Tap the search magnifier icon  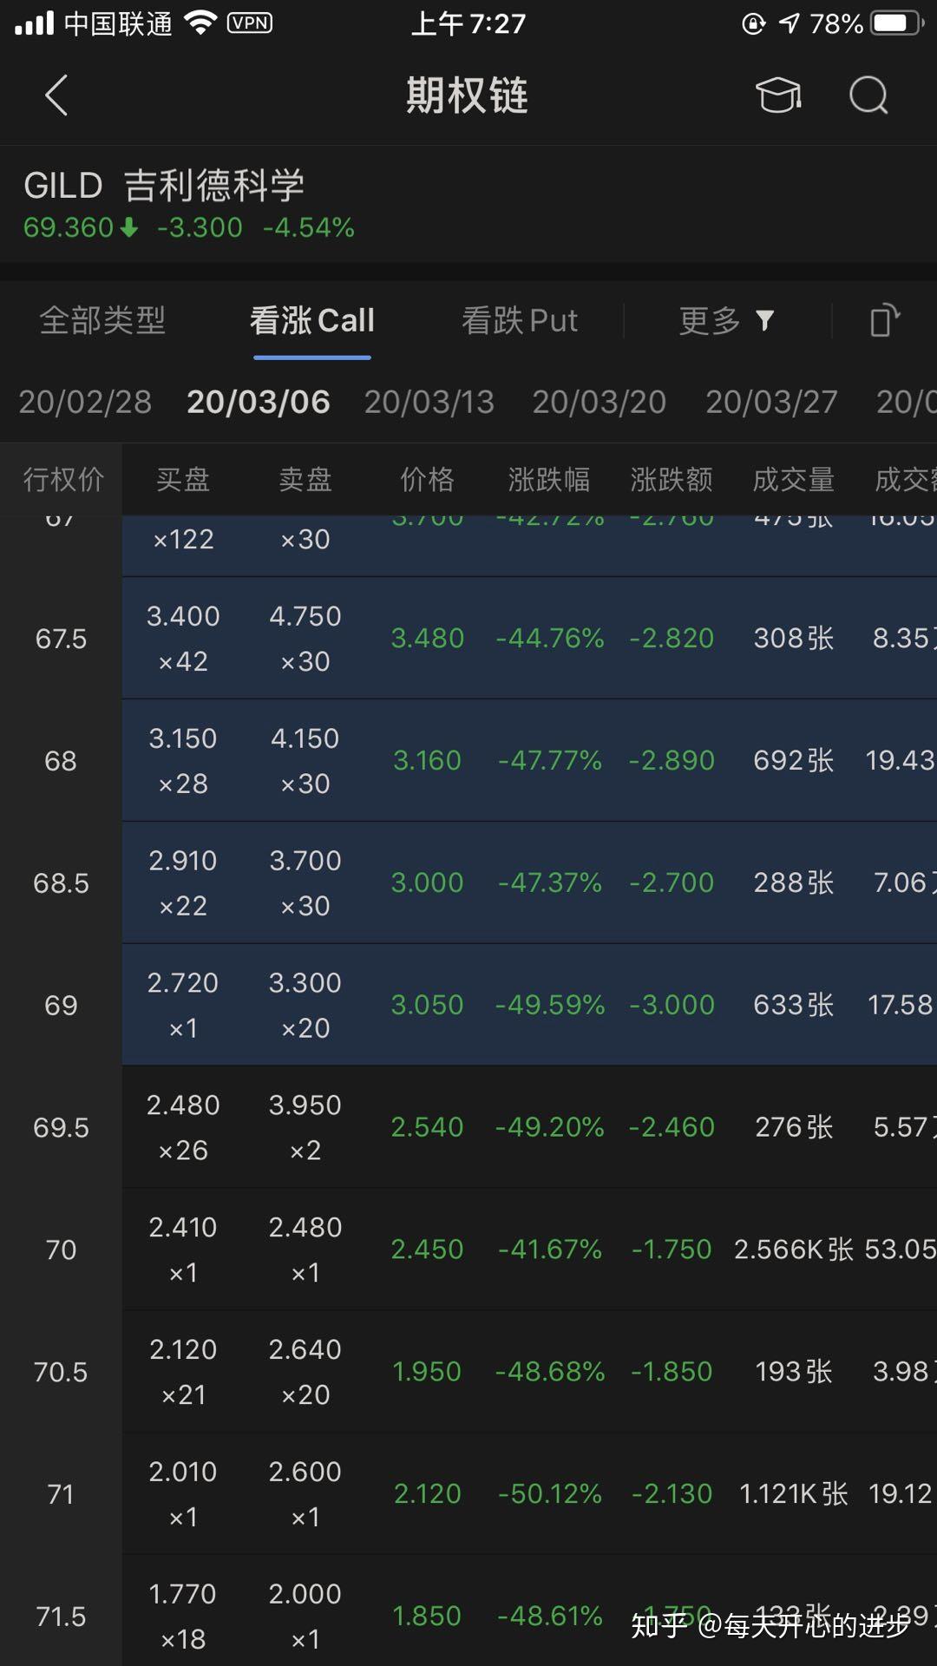point(868,95)
